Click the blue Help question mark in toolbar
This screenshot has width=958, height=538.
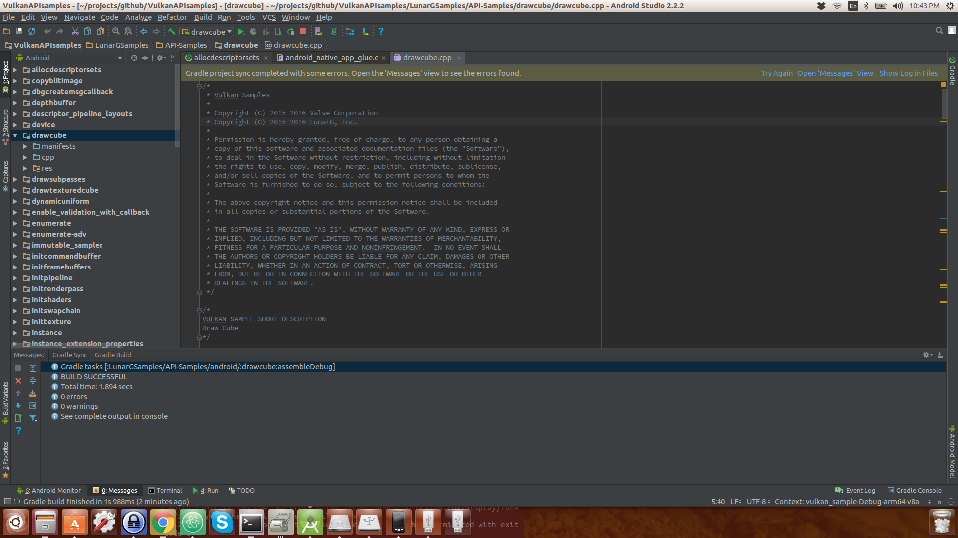tap(381, 31)
